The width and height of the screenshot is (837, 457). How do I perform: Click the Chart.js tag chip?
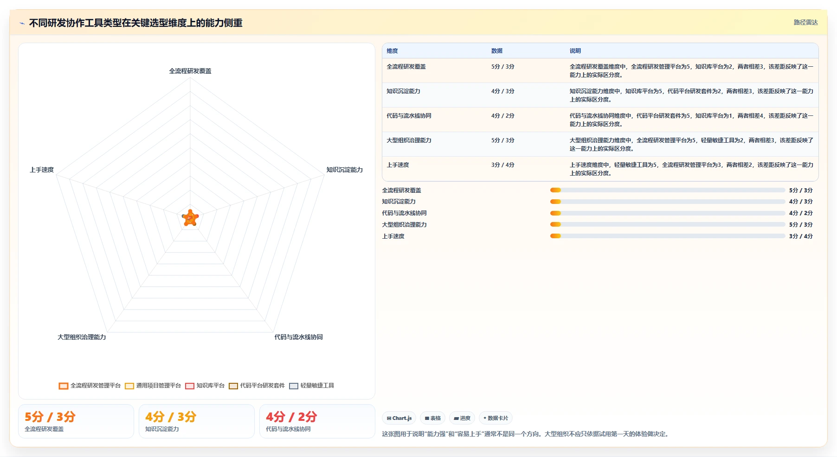[399, 418]
